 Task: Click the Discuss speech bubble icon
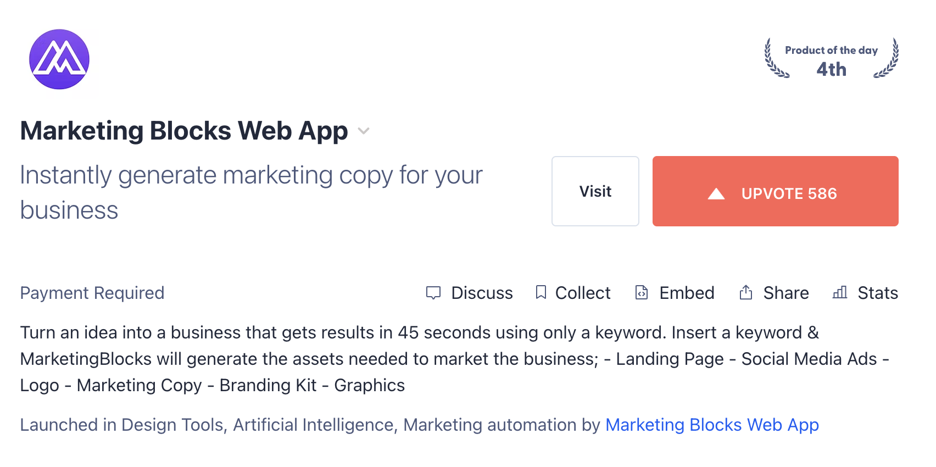[x=433, y=293]
